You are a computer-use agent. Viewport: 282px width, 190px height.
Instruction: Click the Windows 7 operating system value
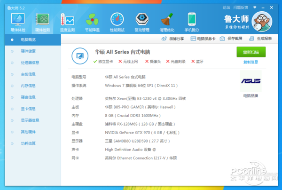(141, 86)
